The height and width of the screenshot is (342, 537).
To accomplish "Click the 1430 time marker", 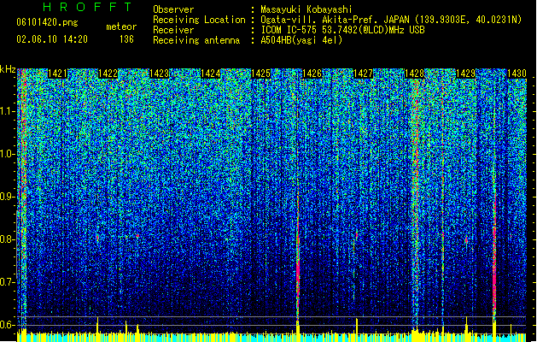I will point(517,74).
